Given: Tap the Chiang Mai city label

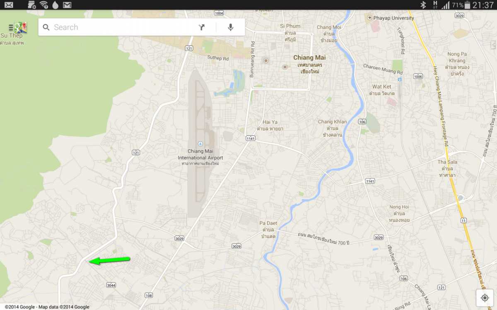Looking at the screenshot, I should pyautogui.click(x=309, y=58).
